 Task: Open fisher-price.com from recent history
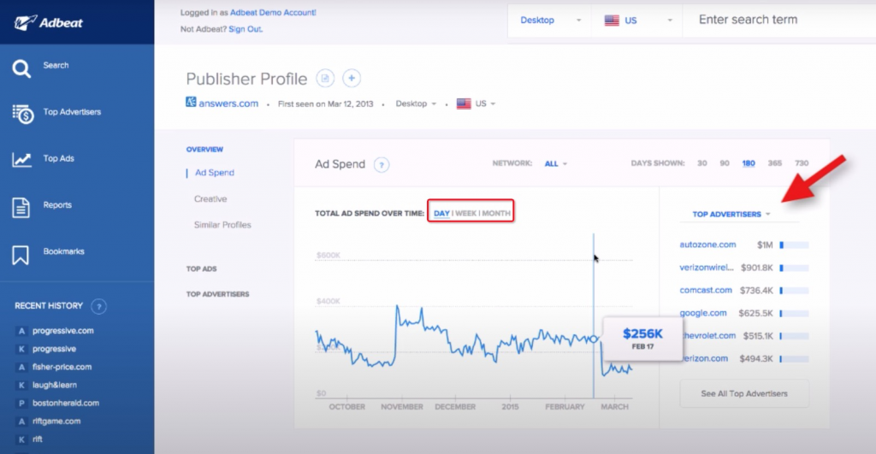62,367
